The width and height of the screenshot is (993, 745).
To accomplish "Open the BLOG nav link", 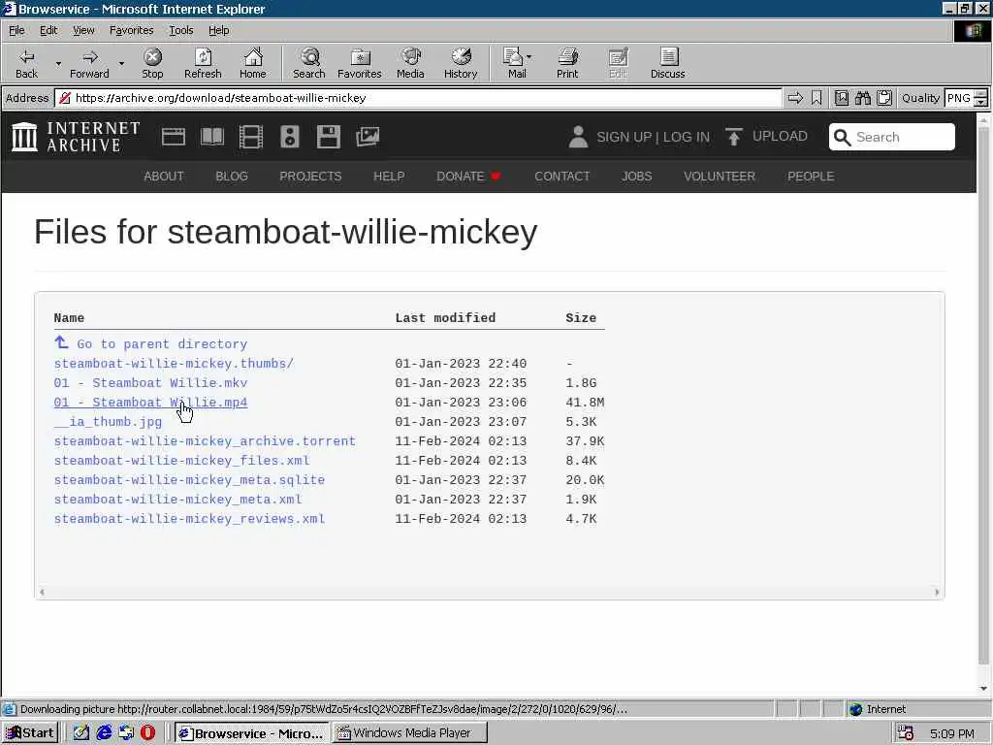I will pyautogui.click(x=232, y=177).
